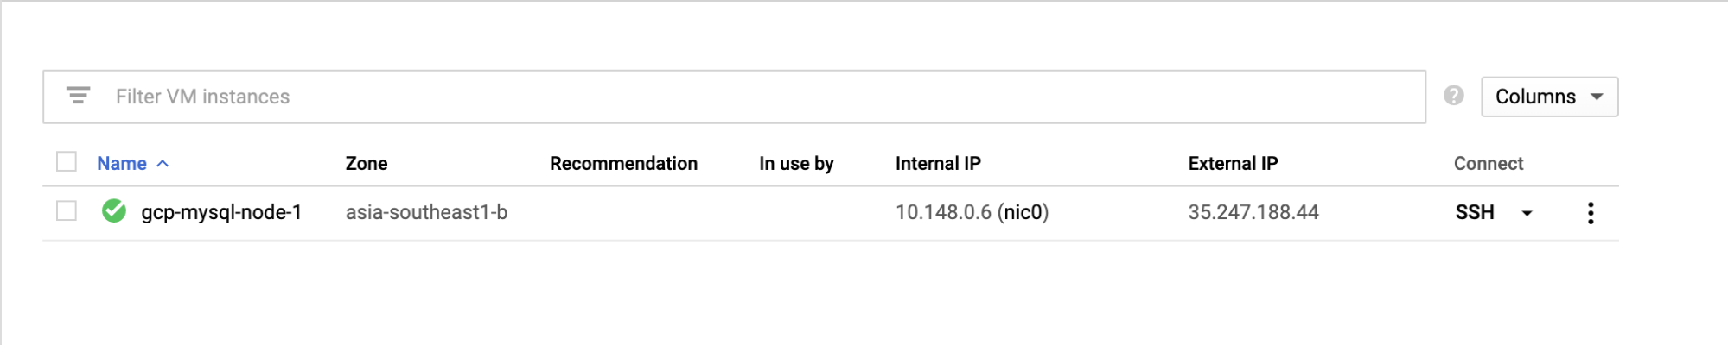This screenshot has width=1728, height=345.
Task: Click the Zone column header
Action: [367, 164]
